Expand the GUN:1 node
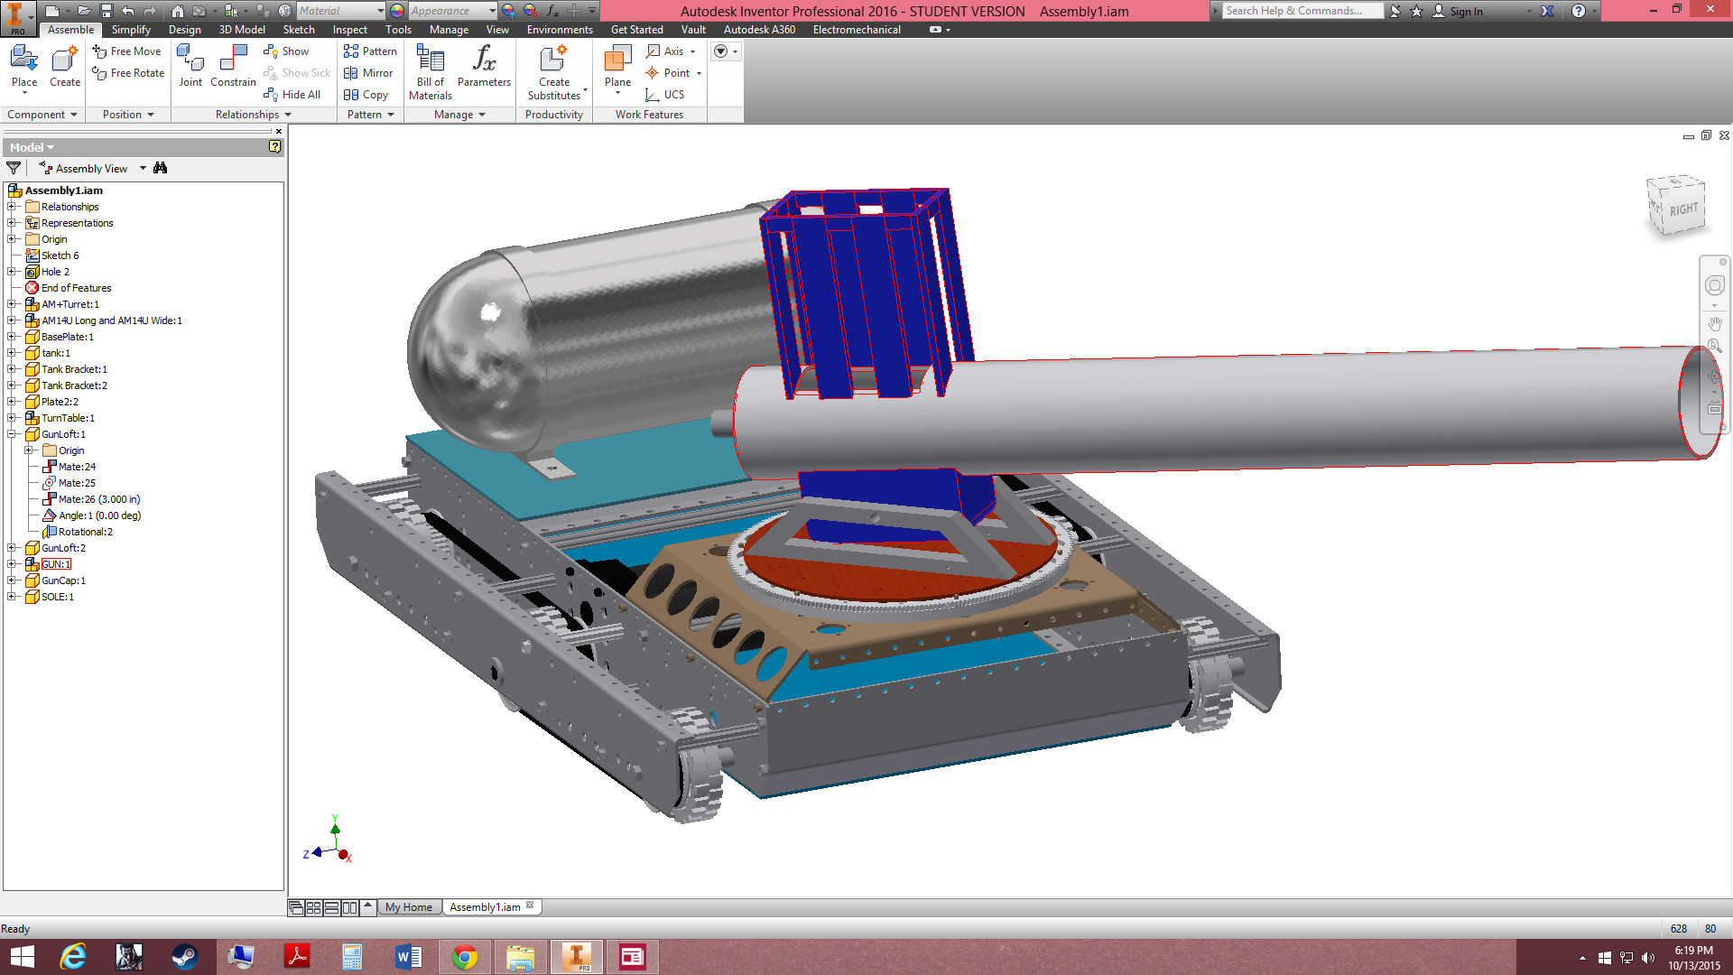The image size is (1733, 975). coord(13,564)
